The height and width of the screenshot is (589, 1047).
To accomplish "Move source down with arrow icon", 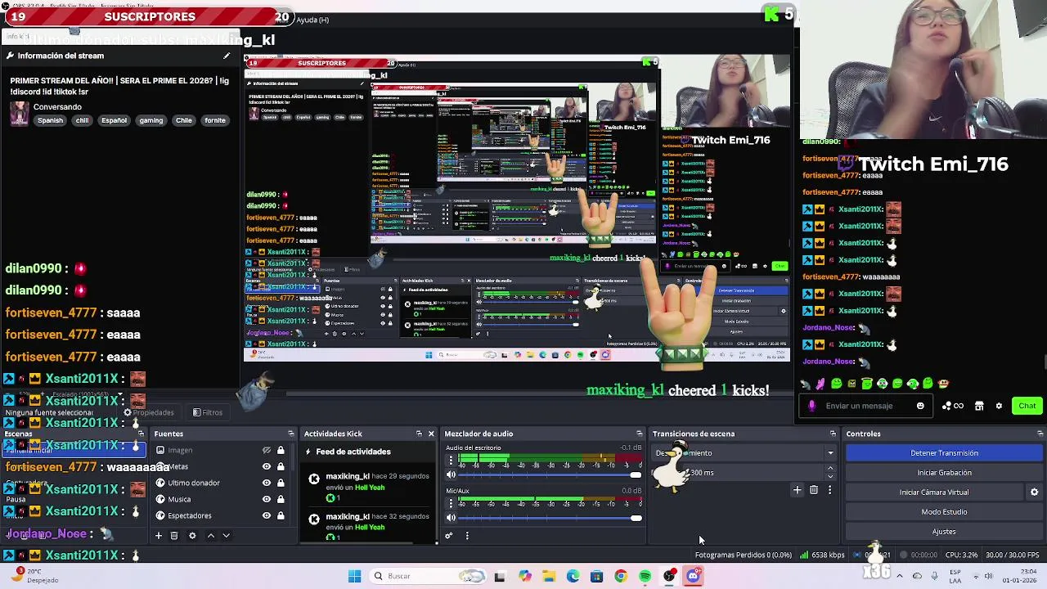I will [x=226, y=536].
